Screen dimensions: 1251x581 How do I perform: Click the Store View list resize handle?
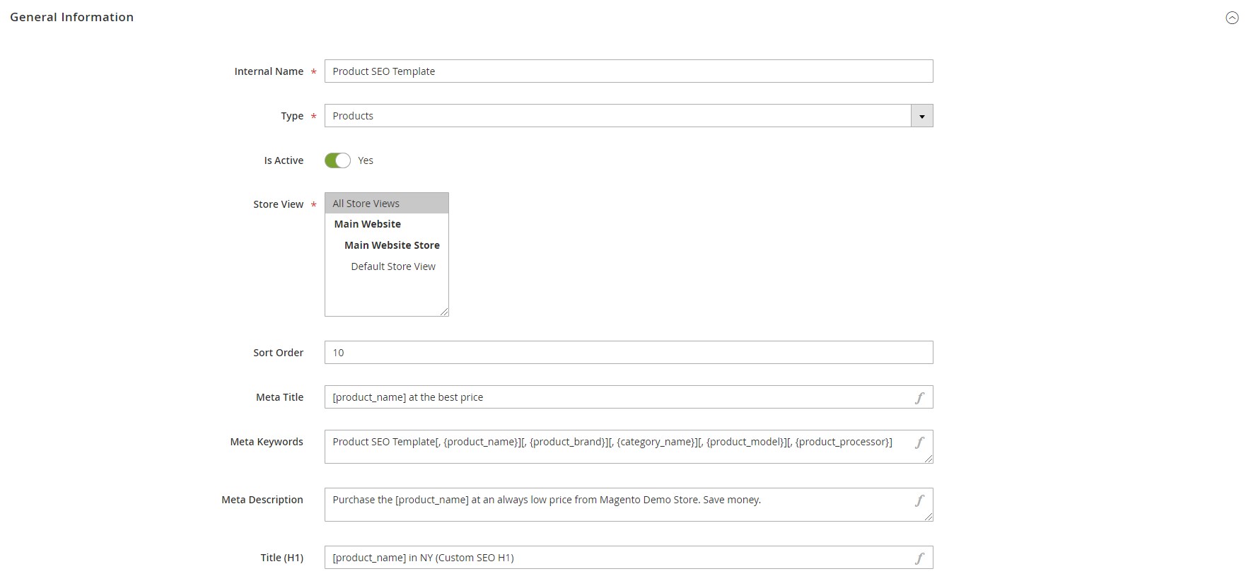pyautogui.click(x=445, y=312)
